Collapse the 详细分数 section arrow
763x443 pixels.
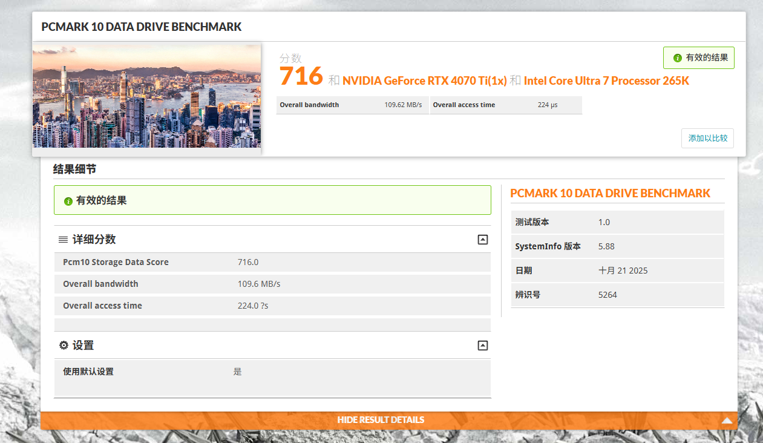click(x=482, y=240)
